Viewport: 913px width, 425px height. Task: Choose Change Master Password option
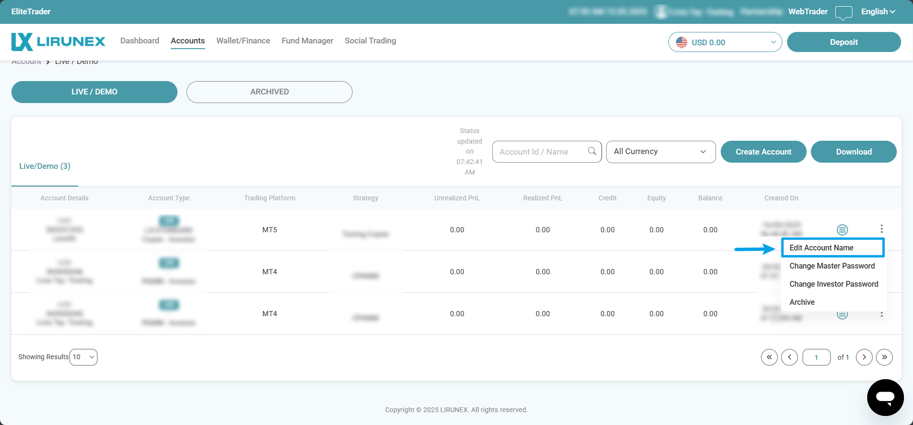coord(832,266)
